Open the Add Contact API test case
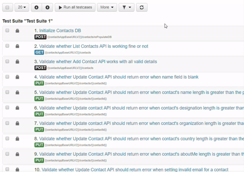Screen dimensions: 244x172 click(98, 62)
